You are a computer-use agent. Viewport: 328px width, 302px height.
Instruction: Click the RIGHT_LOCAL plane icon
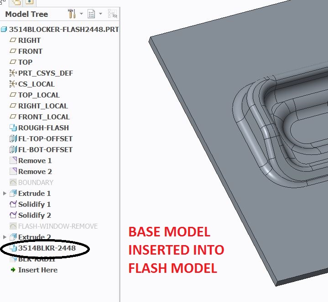pyautogui.click(x=13, y=106)
